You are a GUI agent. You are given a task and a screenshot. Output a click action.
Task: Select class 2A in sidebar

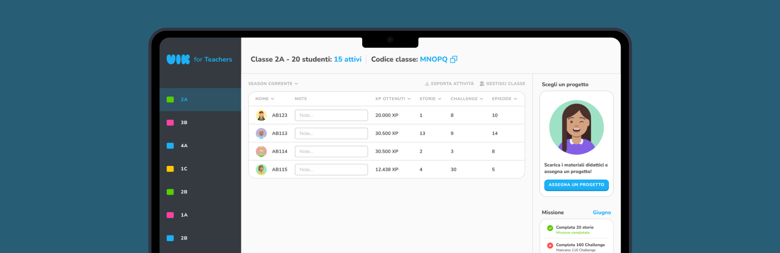(x=200, y=99)
